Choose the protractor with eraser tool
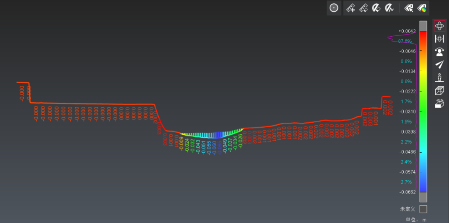The width and height of the screenshot is (449, 223). (x=376, y=8)
